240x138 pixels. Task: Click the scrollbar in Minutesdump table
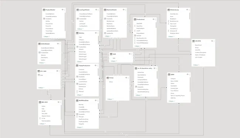tap(190, 16)
